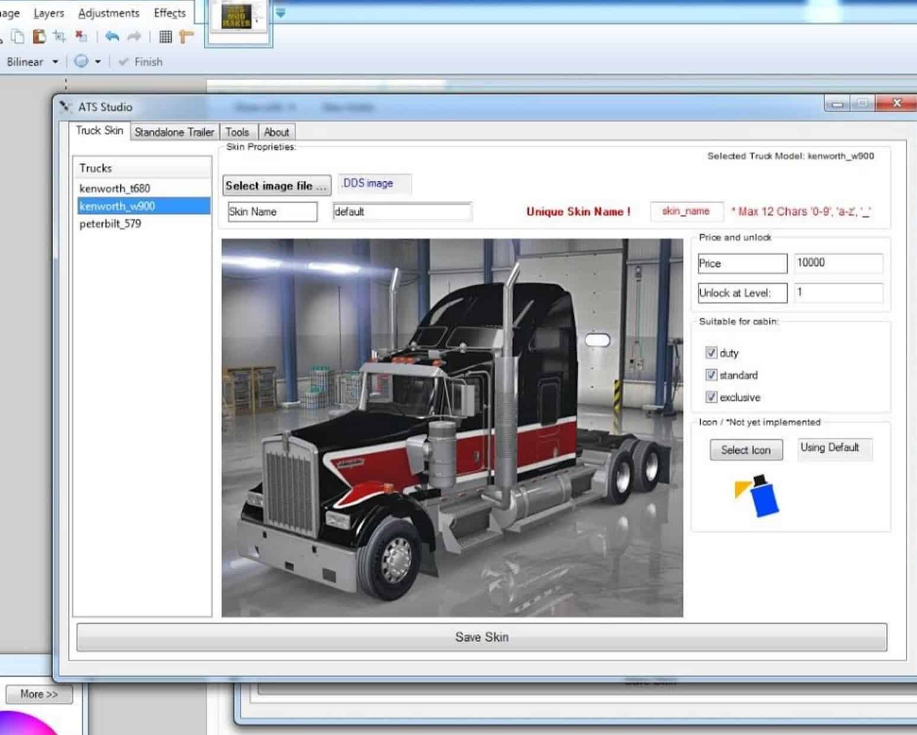Click the spray paint can icon
This screenshot has height=735, width=917.
coord(758,496)
